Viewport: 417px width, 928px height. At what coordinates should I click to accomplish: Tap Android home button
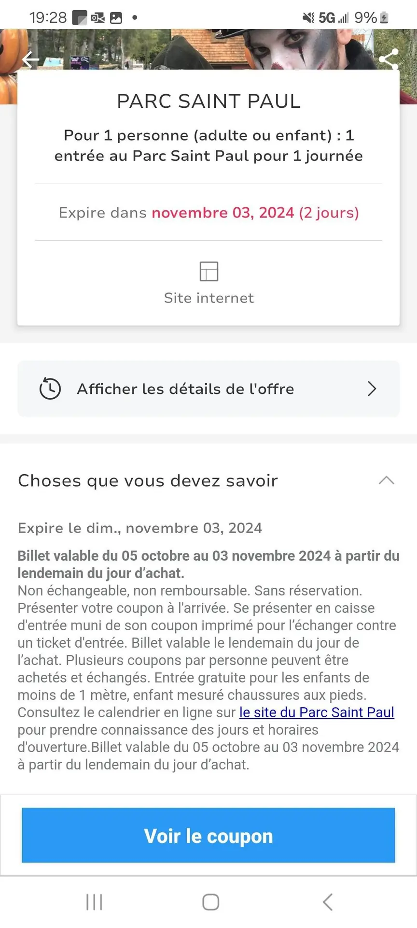coord(210,902)
